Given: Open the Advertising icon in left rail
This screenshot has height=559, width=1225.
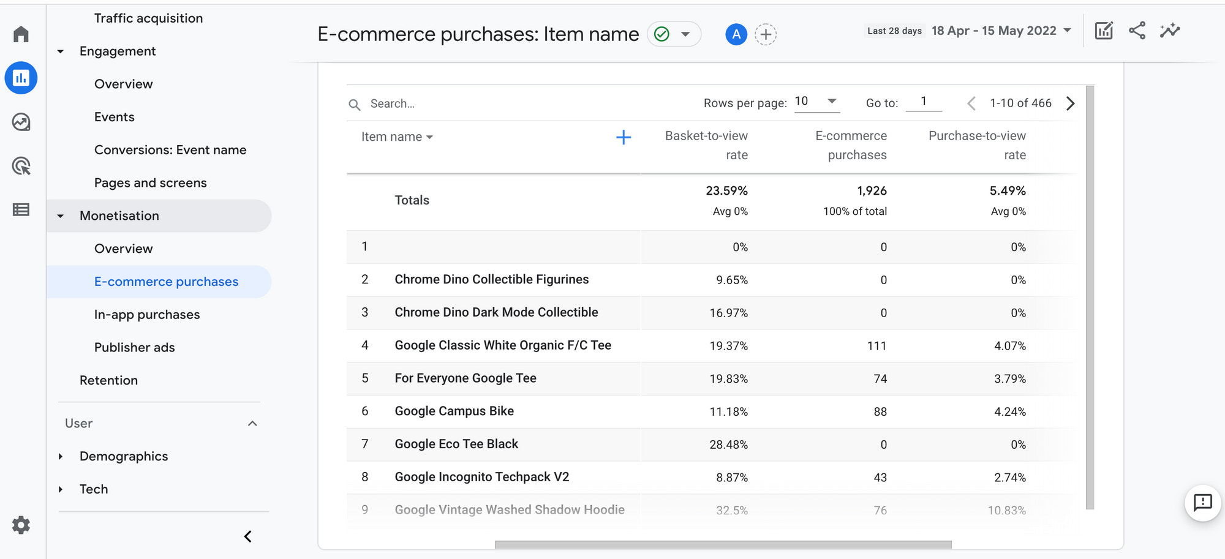Looking at the screenshot, I should [x=21, y=166].
